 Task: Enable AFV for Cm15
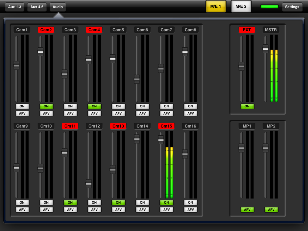[x=167, y=210]
